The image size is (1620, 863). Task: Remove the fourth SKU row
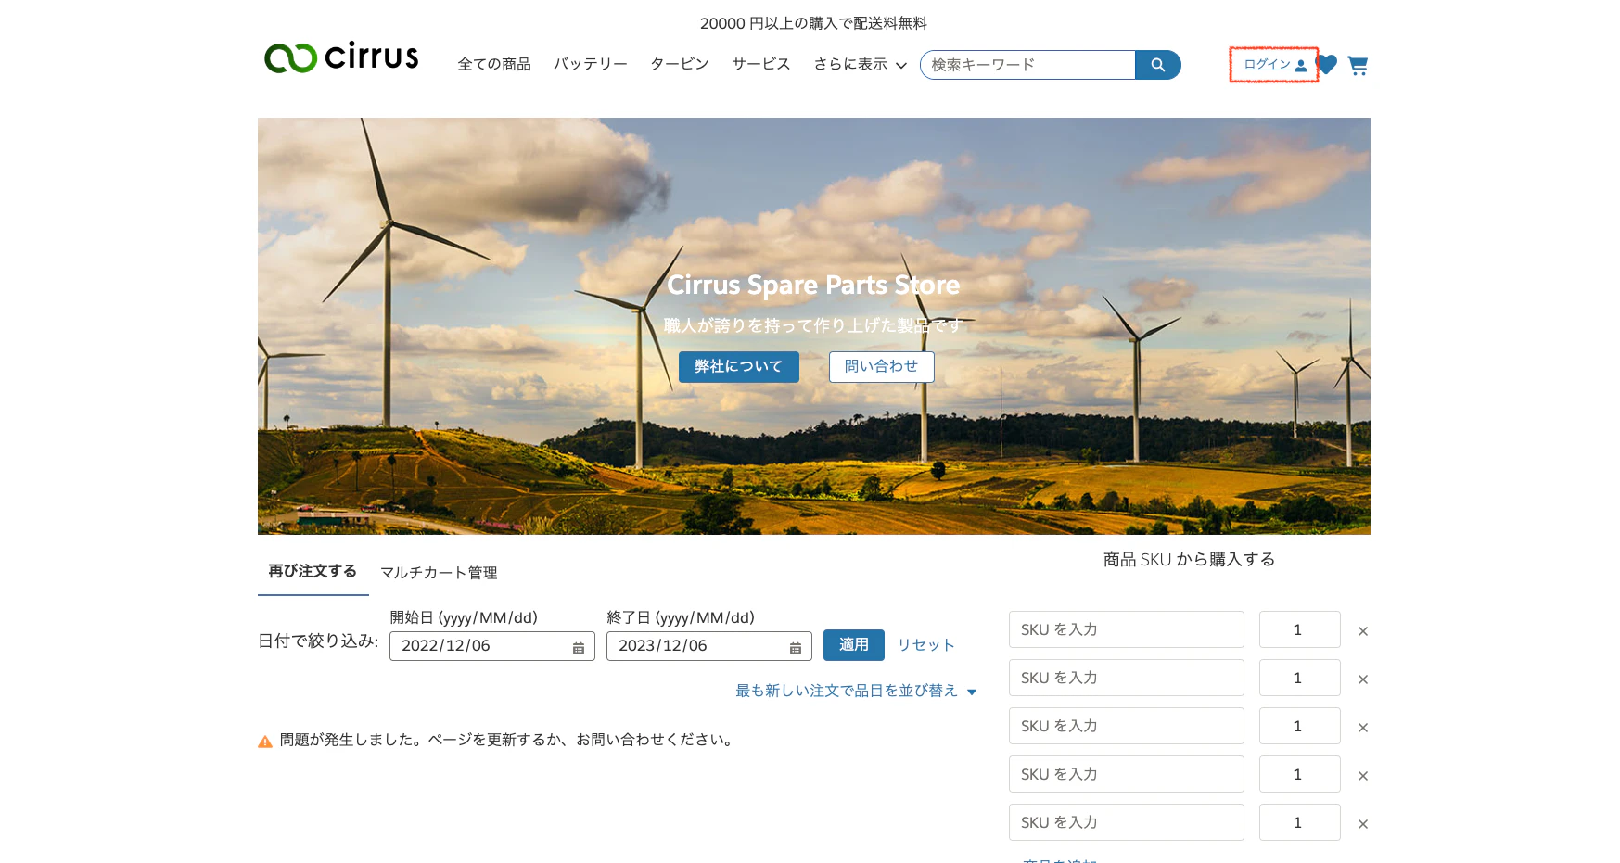pos(1363,776)
